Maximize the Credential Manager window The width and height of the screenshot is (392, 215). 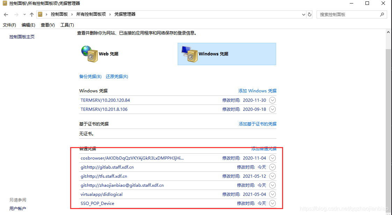coord(367,3)
